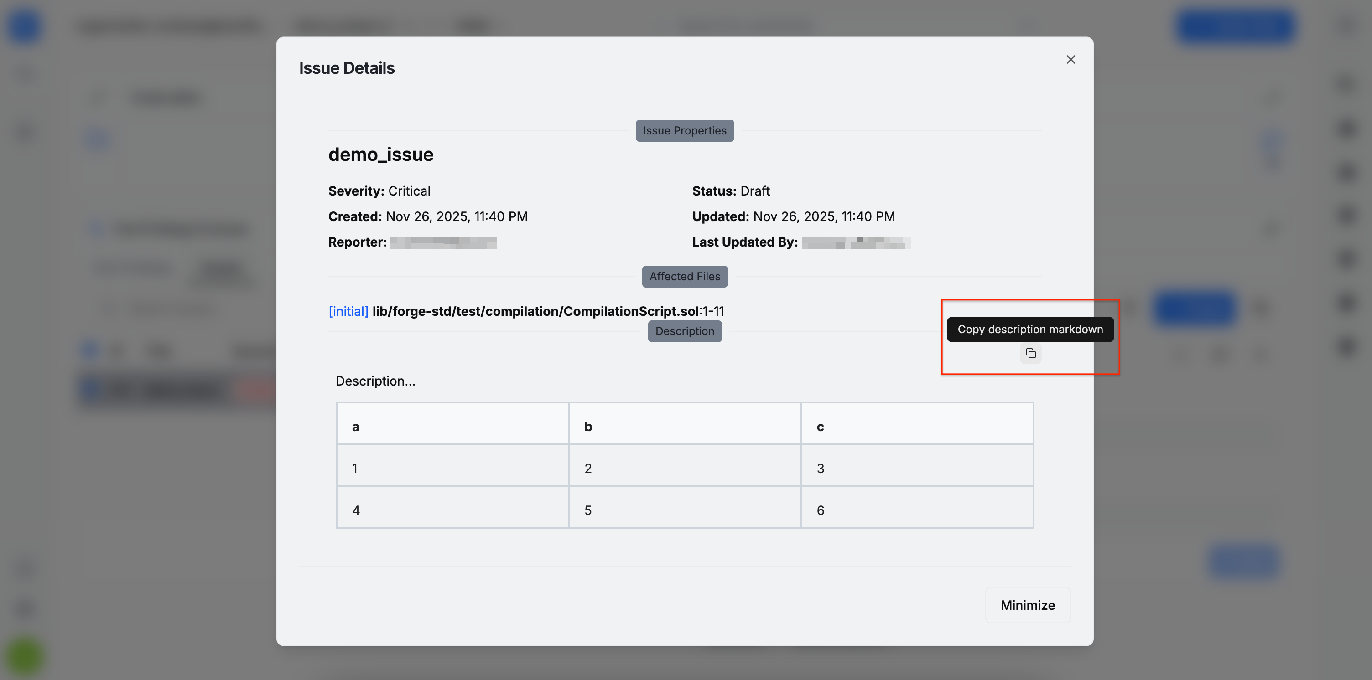Click the Issue Properties section badge
Viewport: 1372px width, 680px height.
tap(684, 131)
